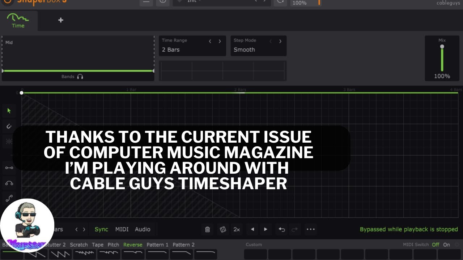Image resolution: width=463 pixels, height=260 pixels.
Task: Select the Pattern 1 preset category
Action: (157, 244)
